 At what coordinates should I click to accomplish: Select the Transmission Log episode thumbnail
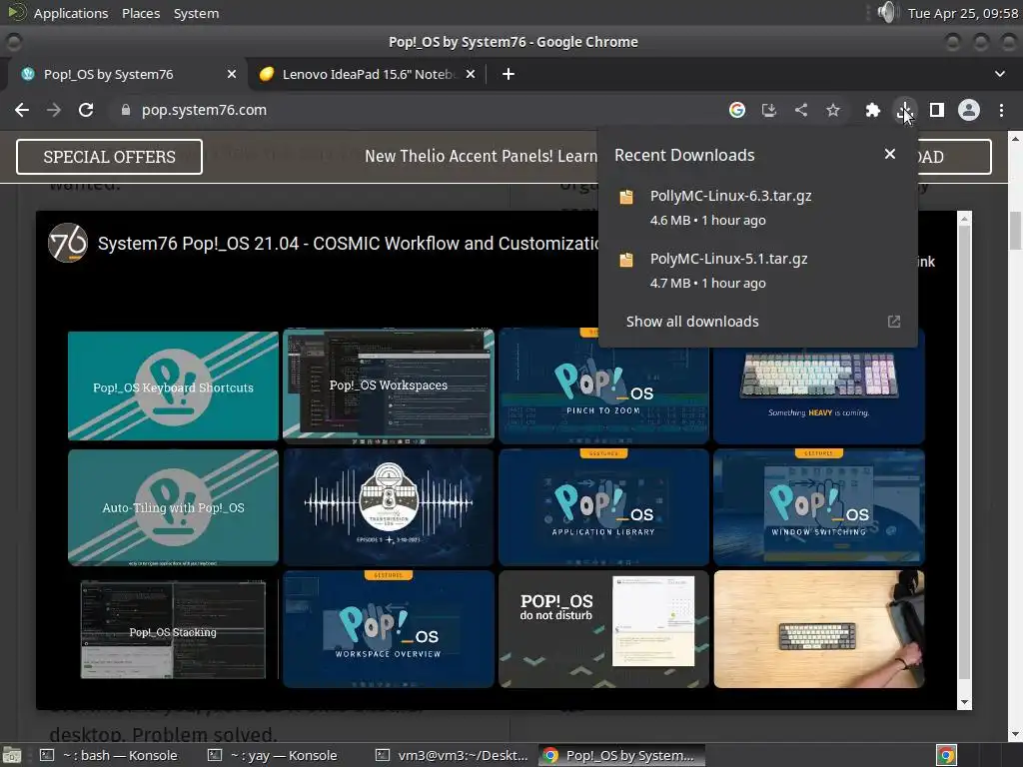389,507
